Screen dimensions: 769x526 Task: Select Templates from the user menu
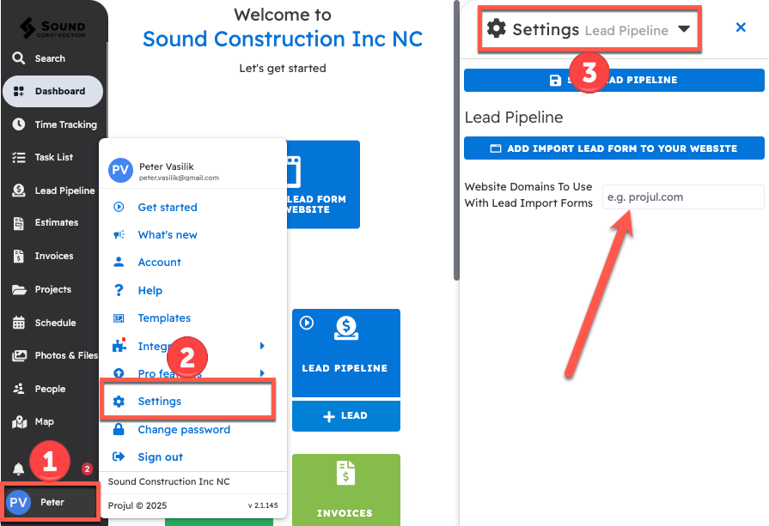163,317
